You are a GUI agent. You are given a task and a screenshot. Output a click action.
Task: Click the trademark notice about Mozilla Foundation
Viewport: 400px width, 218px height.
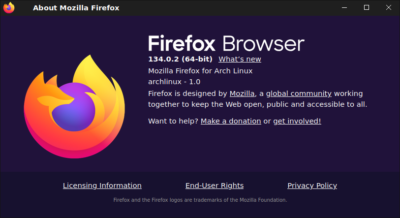click(200, 200)
